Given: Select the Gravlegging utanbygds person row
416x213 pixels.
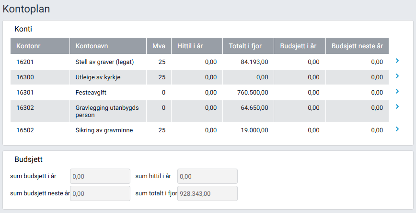Looking at the screenshot, I should click(107, 111).
